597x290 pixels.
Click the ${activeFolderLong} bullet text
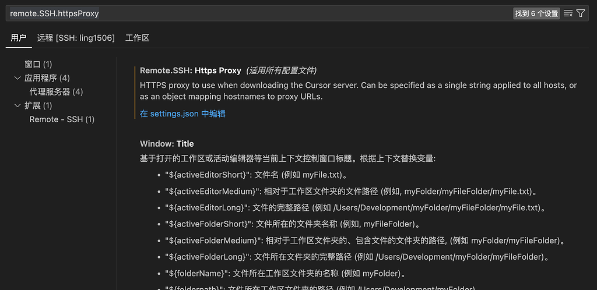(x=359, y=257)
